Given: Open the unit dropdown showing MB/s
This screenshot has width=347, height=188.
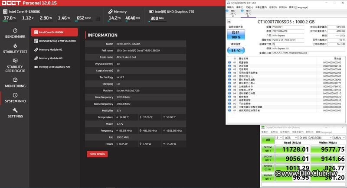Looking at the screenshot, I should (339, 138).
